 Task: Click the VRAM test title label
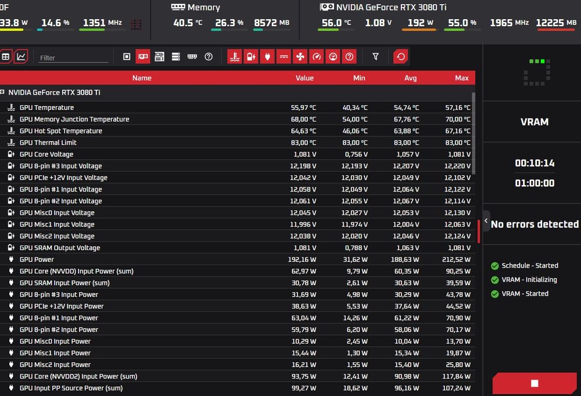click(x=535, y=122)
